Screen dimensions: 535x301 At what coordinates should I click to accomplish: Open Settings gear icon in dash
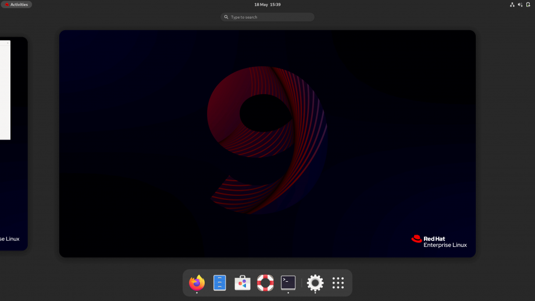coord(315,282)
